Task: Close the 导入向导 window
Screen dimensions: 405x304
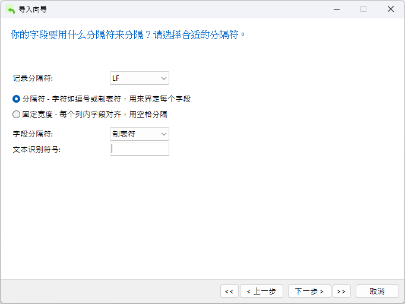Action: click(391, 9)
